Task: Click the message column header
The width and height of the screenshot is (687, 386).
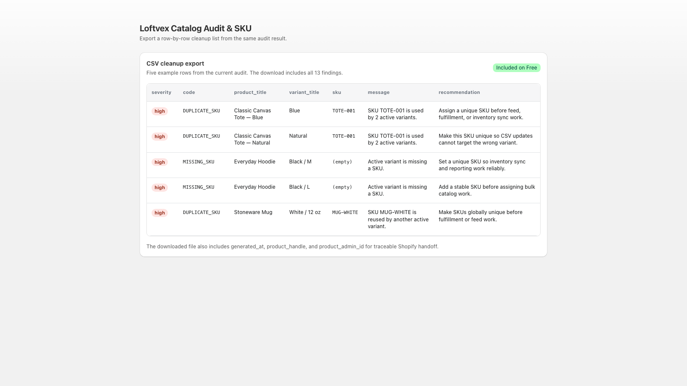Action: (x=379, y=93)
